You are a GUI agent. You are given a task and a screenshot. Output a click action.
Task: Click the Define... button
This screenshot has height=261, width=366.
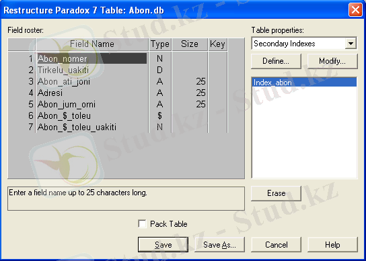coord(276,61)
